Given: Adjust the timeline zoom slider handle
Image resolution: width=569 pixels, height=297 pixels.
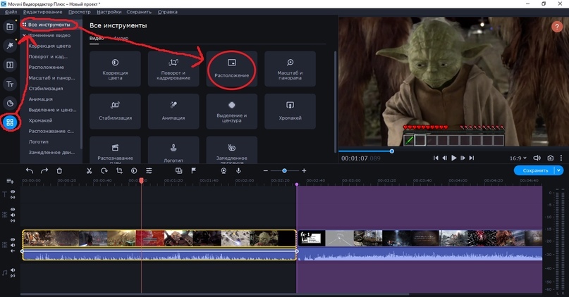Looking at the screenshot, I should coord(285,170).
